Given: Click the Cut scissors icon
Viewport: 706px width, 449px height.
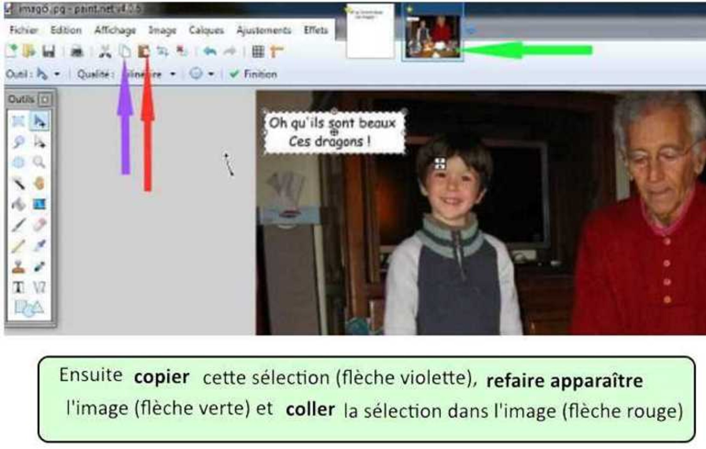Looking at the screenshot, I should point(105,51).
